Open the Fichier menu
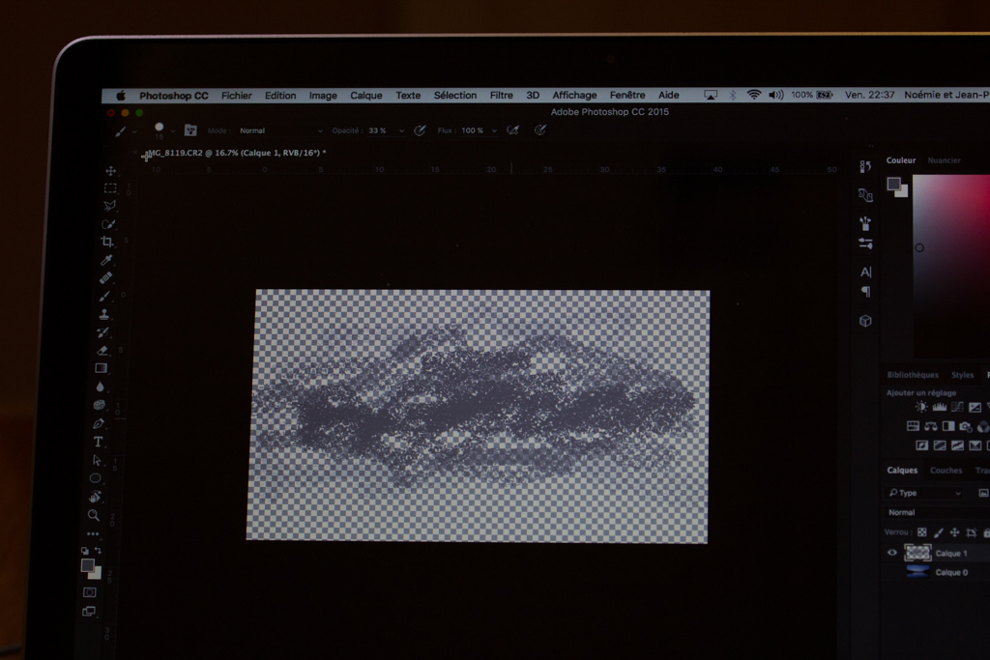This screenshot has height=660, width=990. [236, 96]
